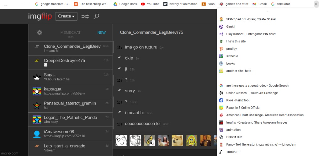Open games and stuff bookmark
Image resolution: width=319 pixels, height=156 pixels.
pyautogui.click(x=235, y=4)
